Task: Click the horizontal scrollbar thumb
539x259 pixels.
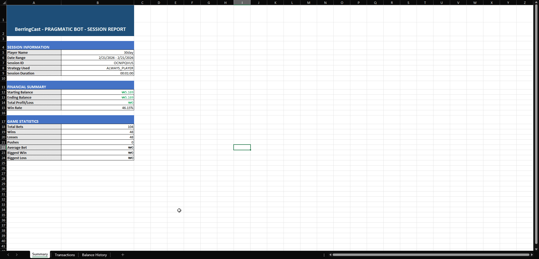Action: [431, 255]
